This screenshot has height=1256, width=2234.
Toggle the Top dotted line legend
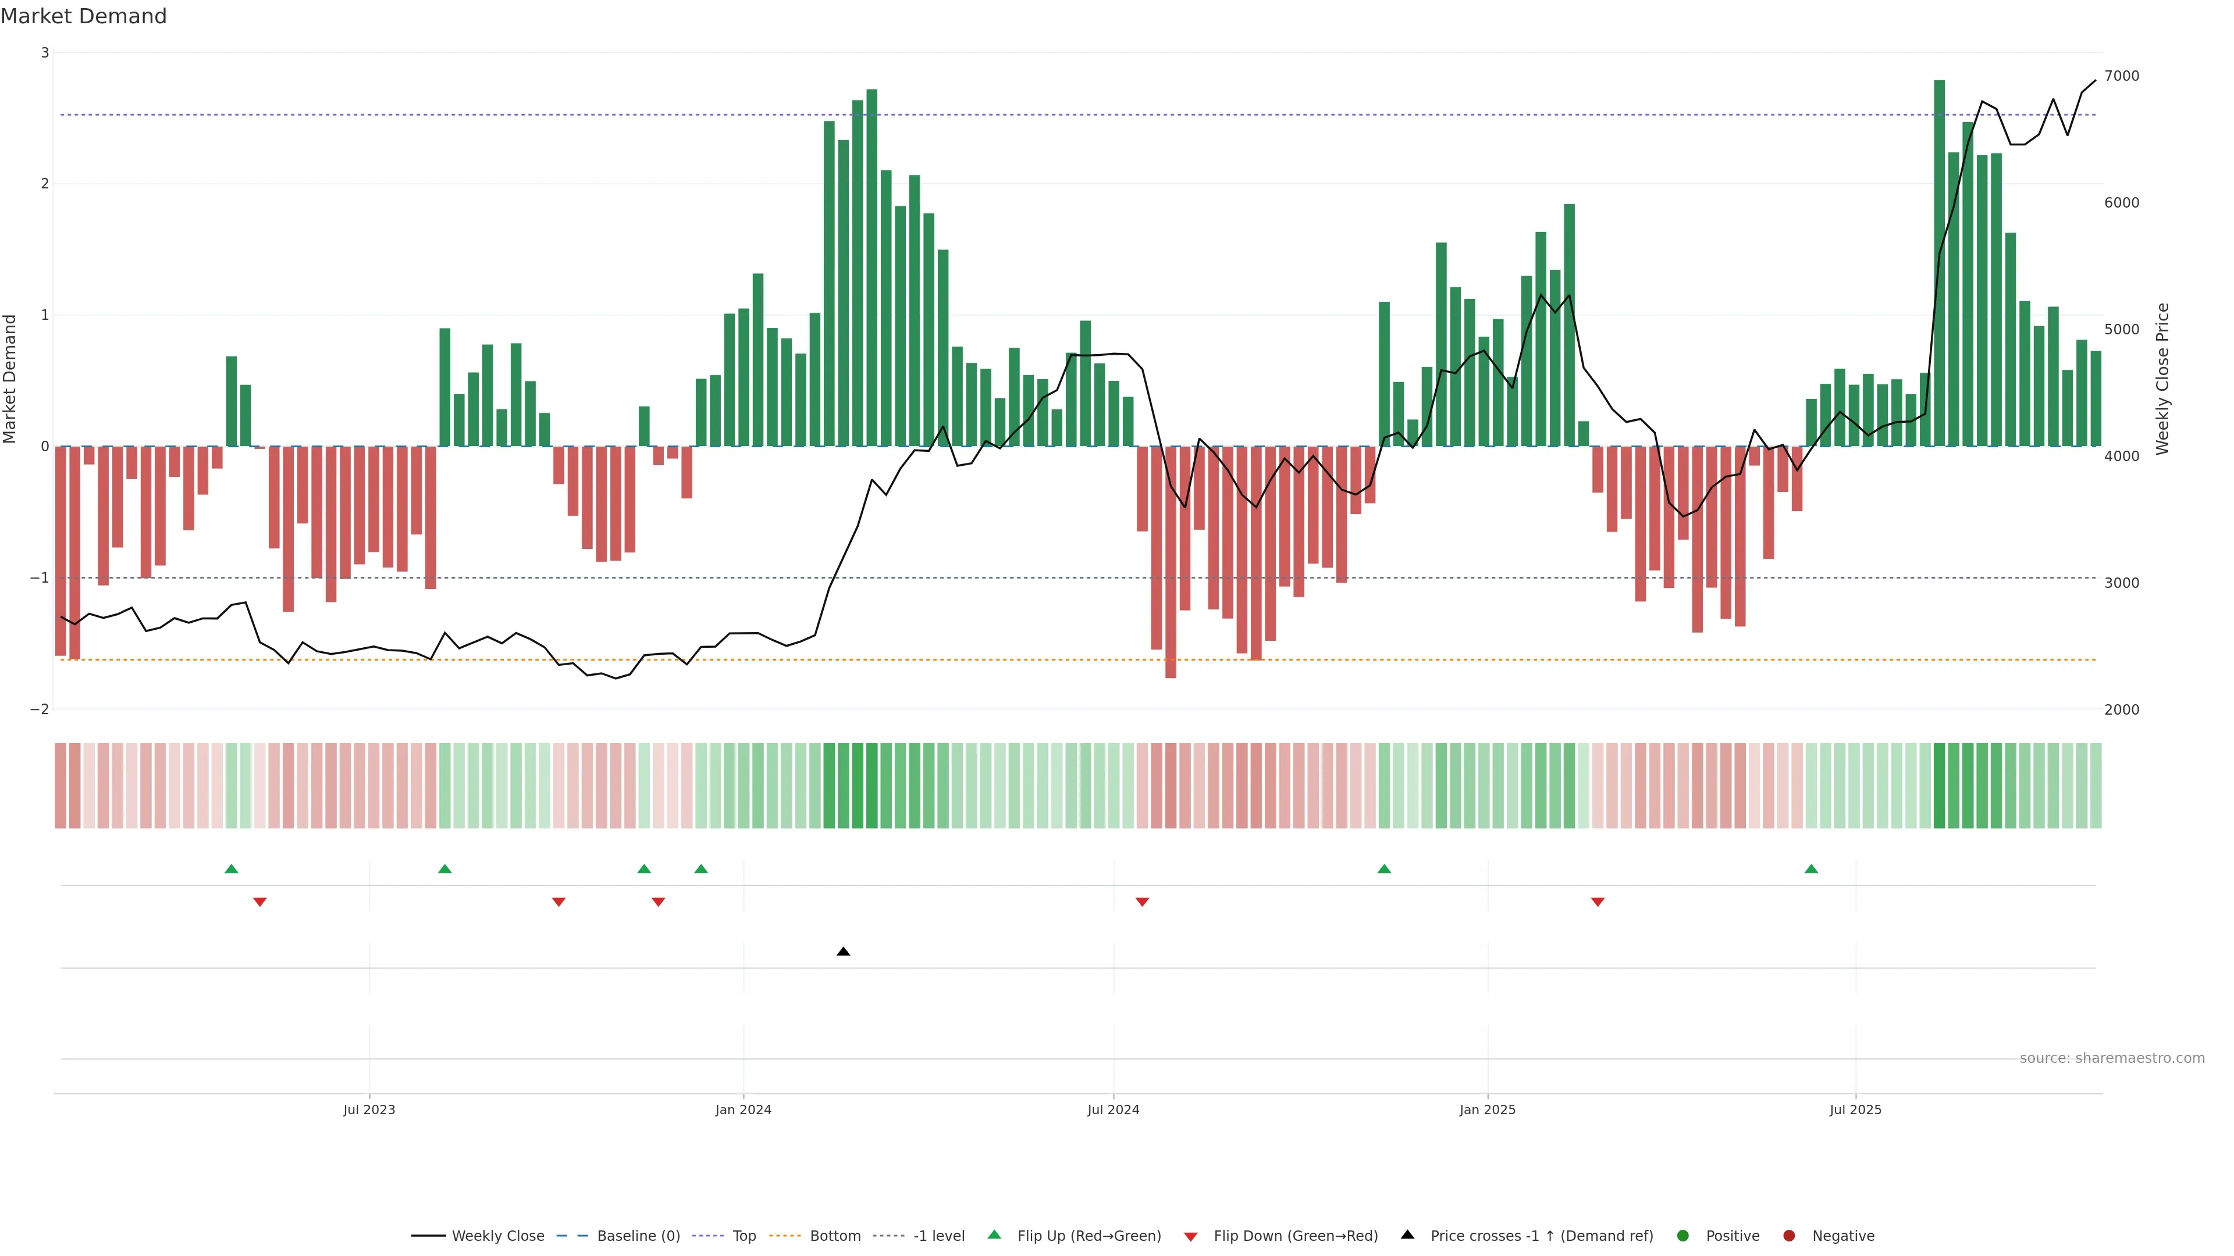point(744,1236)
